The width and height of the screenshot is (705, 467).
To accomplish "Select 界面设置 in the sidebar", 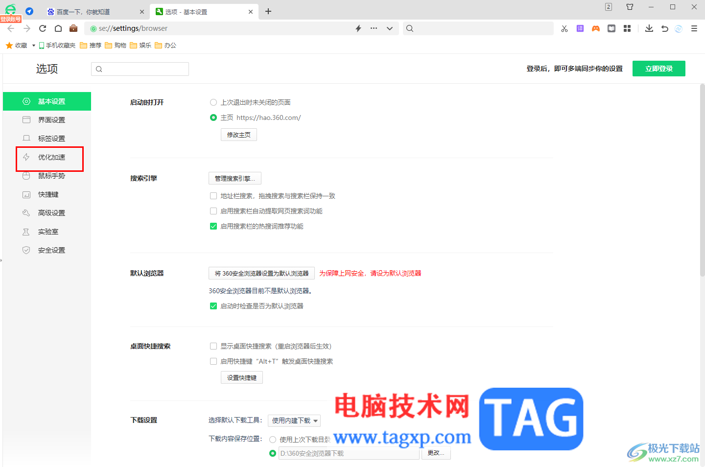I will (47, 120).
